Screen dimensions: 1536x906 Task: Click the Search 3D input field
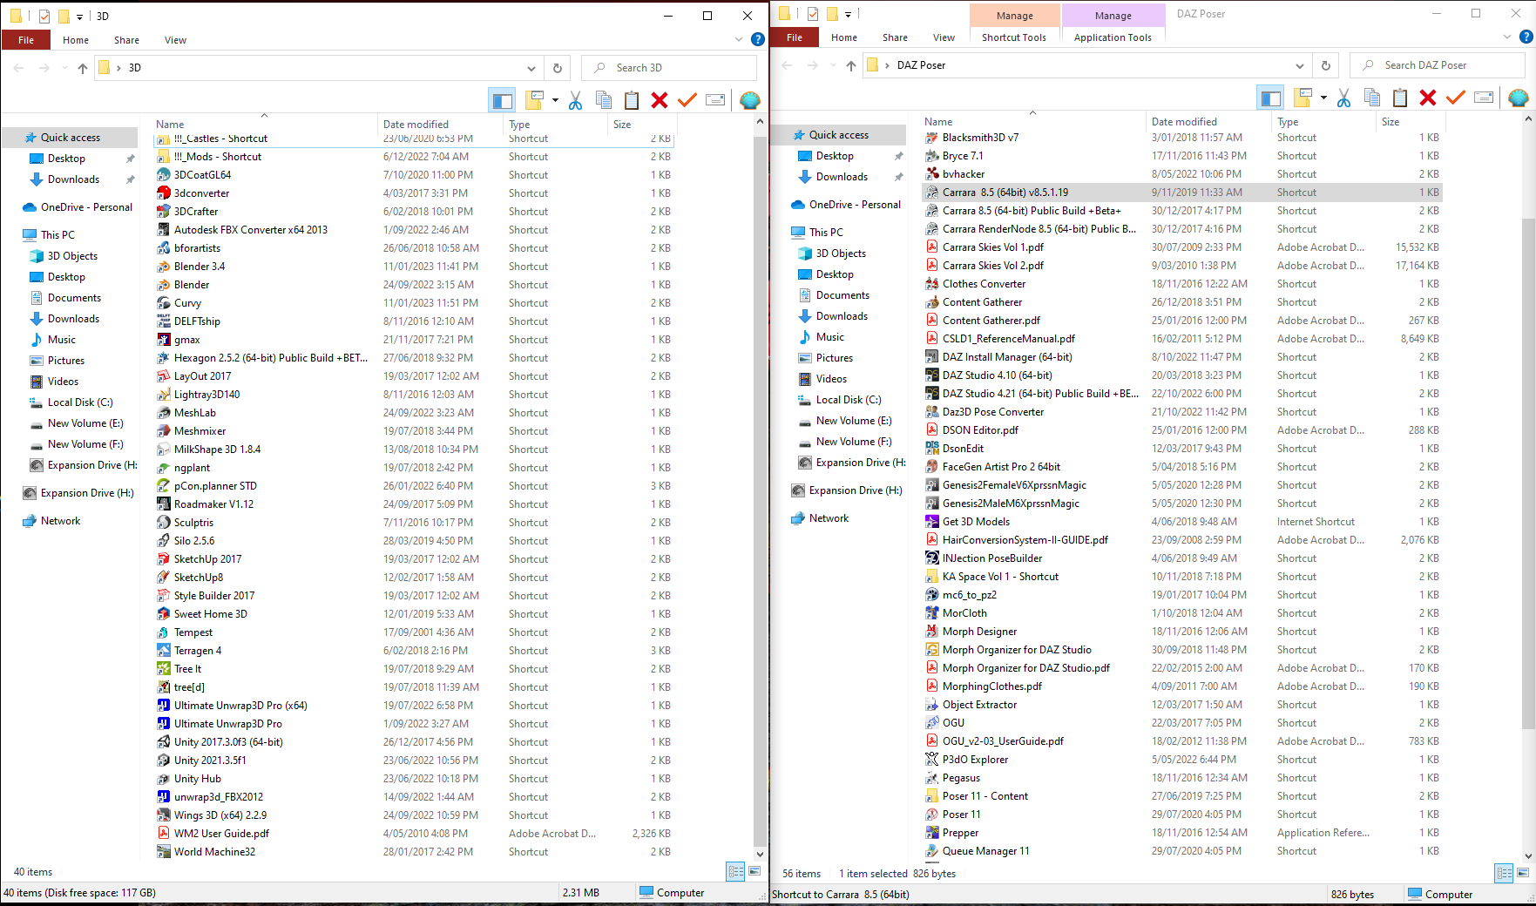tap(669, 68)
